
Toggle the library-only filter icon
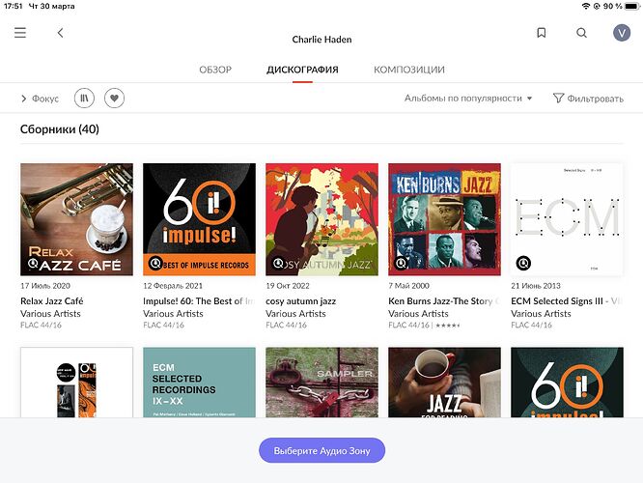[84, 99]
